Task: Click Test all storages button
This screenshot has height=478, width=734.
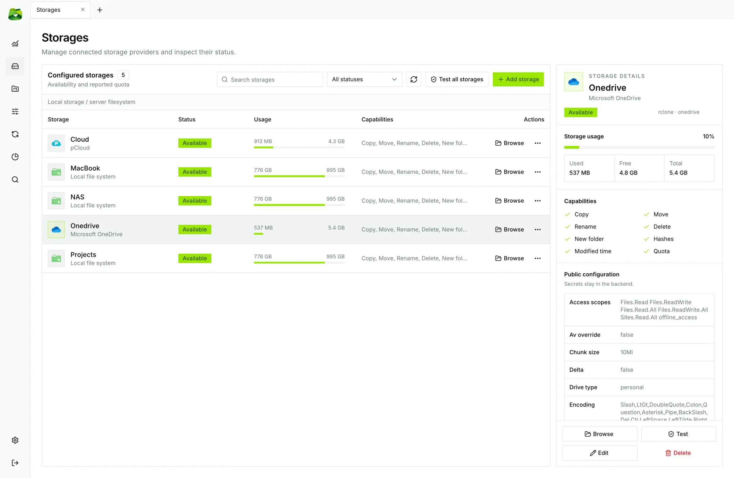Action: 457,79
